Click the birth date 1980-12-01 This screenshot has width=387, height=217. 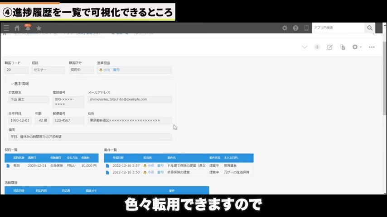[x=20, y=121]
